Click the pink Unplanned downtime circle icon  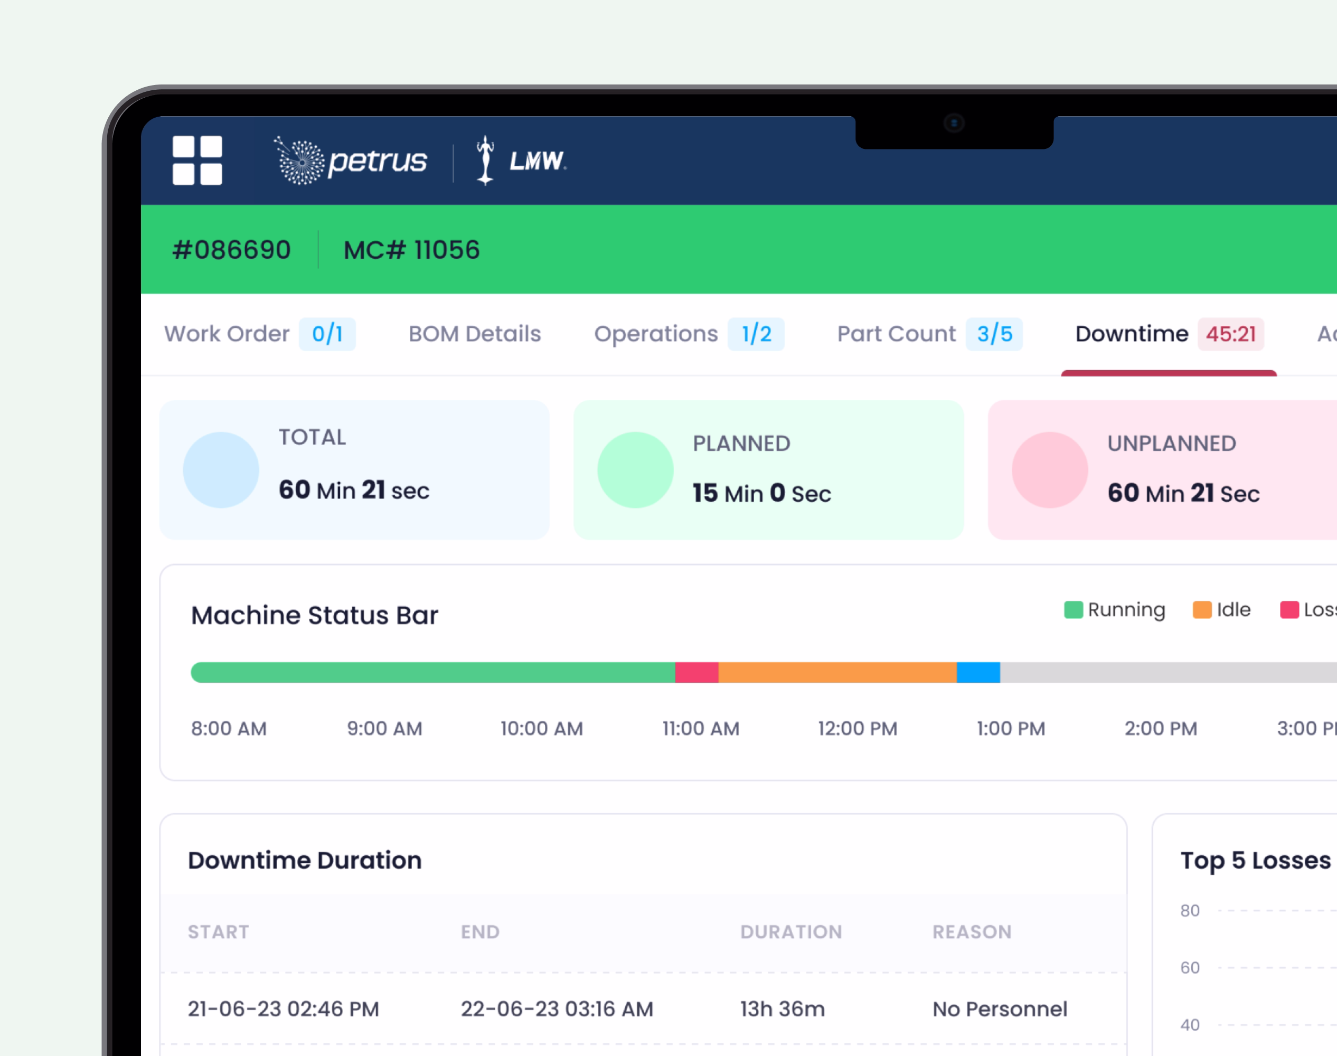click(x=1049, y=470)
